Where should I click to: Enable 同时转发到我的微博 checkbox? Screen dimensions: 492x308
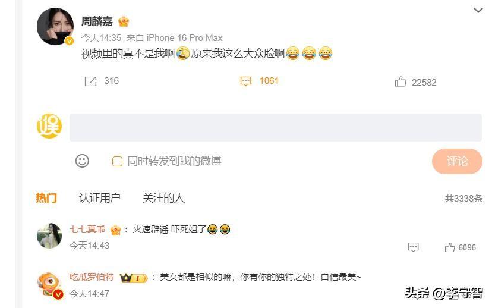117,161
